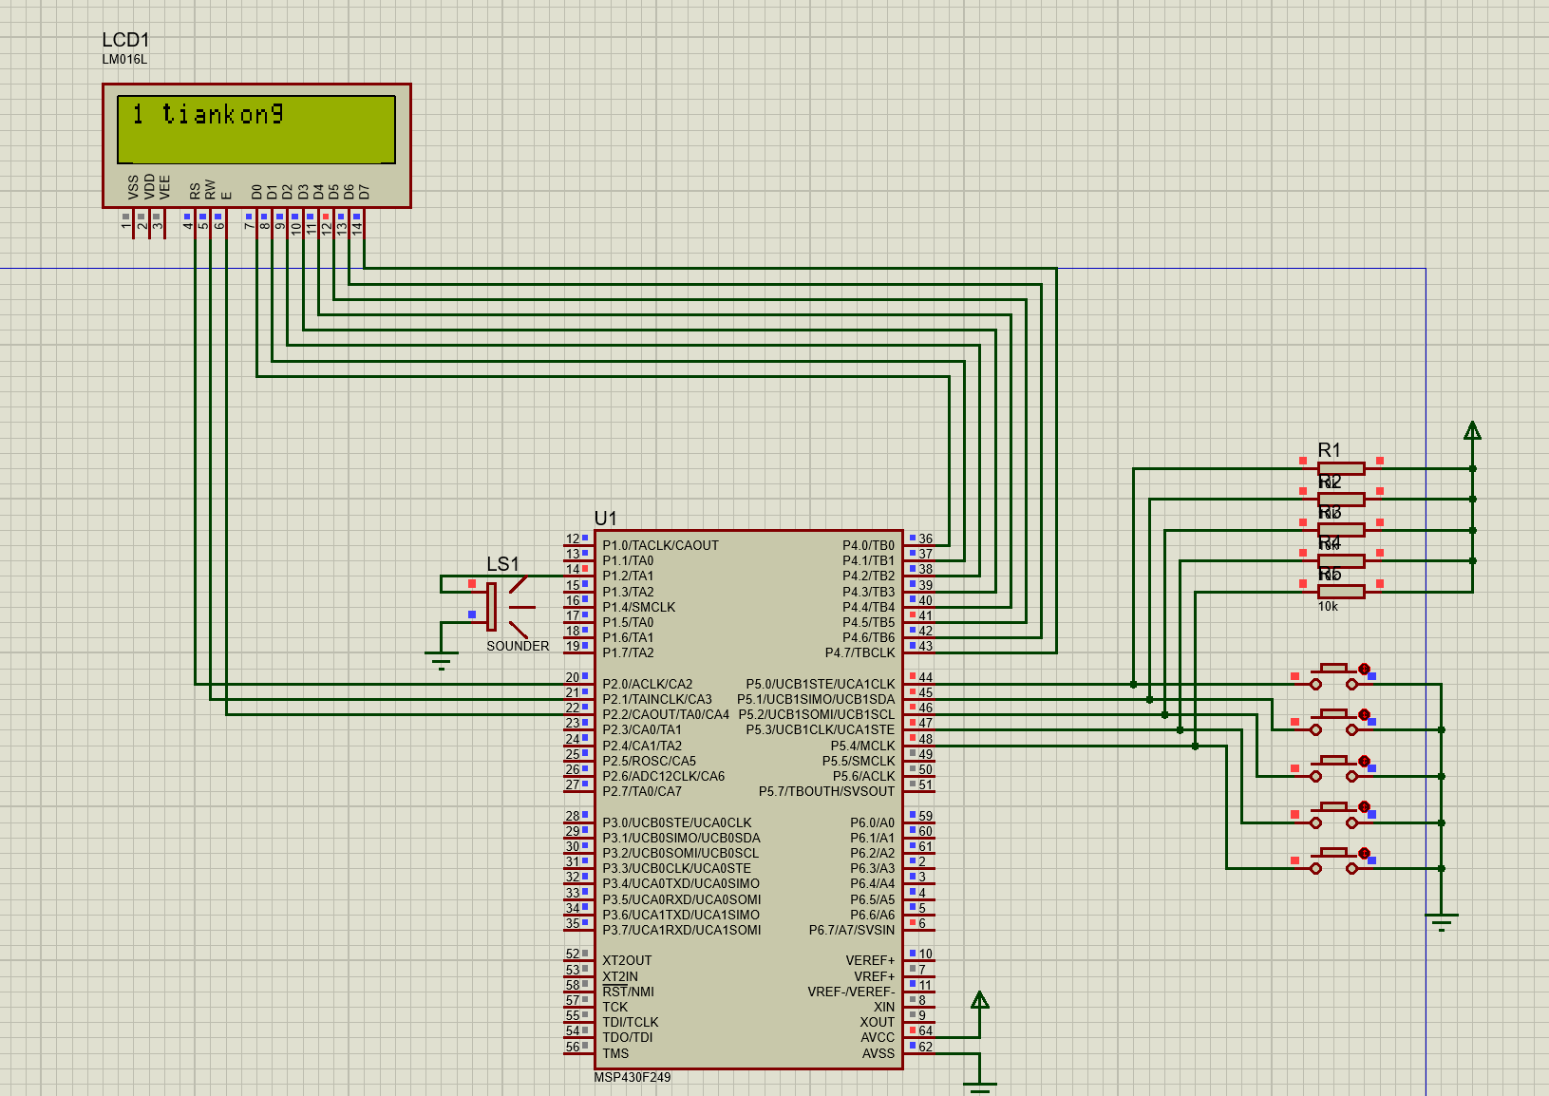
Task: Click the P3.0/UCB0STE/UCA0CLK pin name
Action: 676,822
